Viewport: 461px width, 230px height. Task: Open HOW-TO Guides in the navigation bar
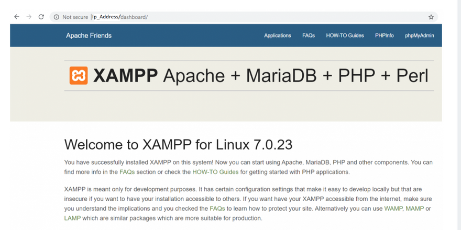345,36
